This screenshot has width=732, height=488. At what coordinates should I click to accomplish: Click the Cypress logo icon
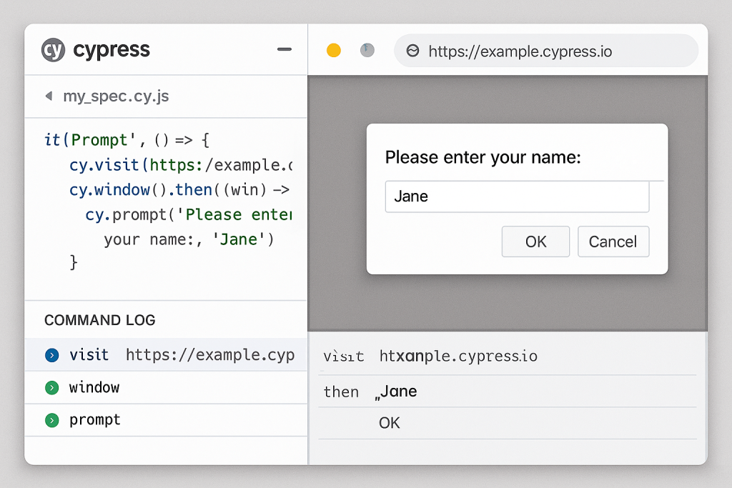(x=53, y=50)
